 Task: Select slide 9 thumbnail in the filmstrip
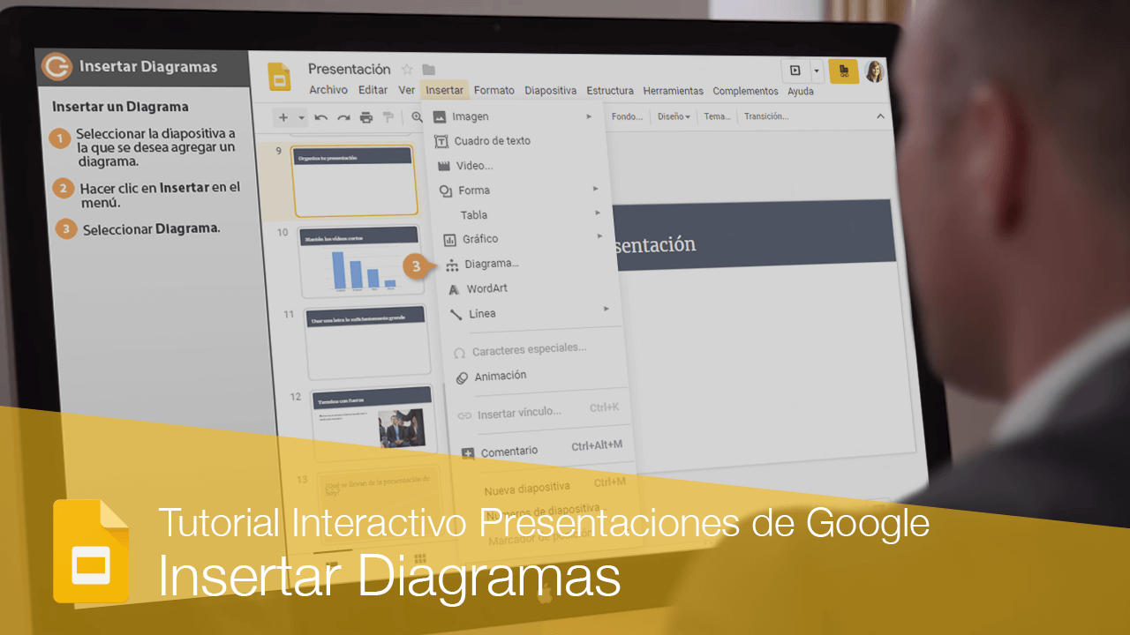coord(355,181)
